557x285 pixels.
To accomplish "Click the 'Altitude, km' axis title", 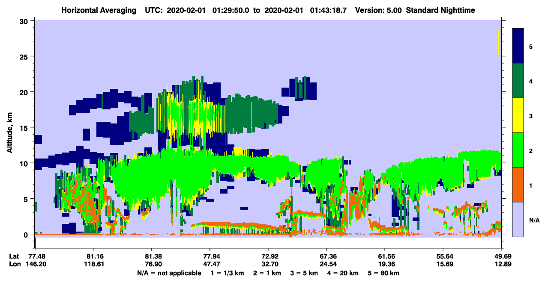I will (x=10, y=128).
